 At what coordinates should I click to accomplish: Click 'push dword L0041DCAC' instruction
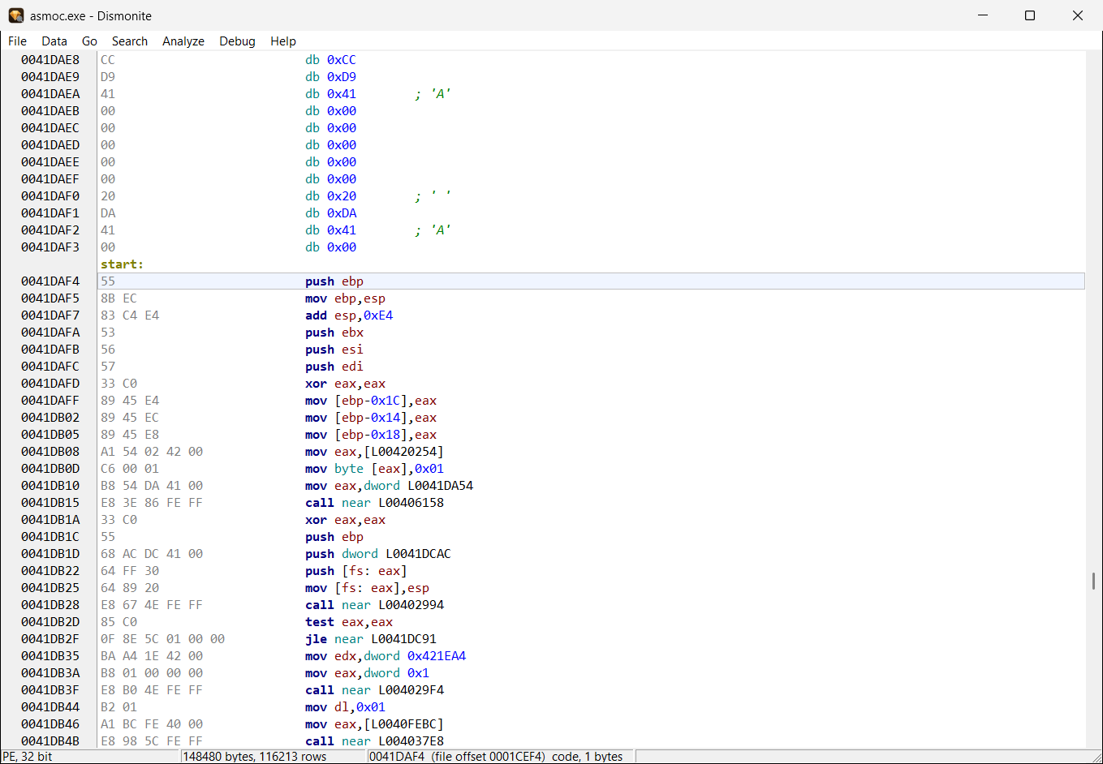(378, 554)
